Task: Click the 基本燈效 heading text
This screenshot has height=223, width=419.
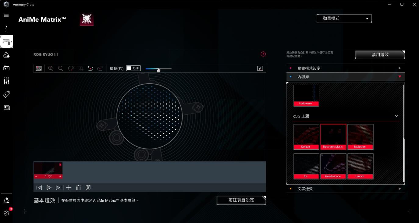Action: point(44,200)
